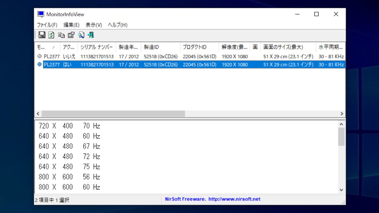Click the horizontal scrollbar right arrow
This screenshot has width=379, height=213.
[x=342, y=114]
